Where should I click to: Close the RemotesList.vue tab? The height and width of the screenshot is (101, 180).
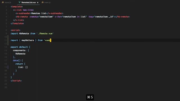[38, 3]
